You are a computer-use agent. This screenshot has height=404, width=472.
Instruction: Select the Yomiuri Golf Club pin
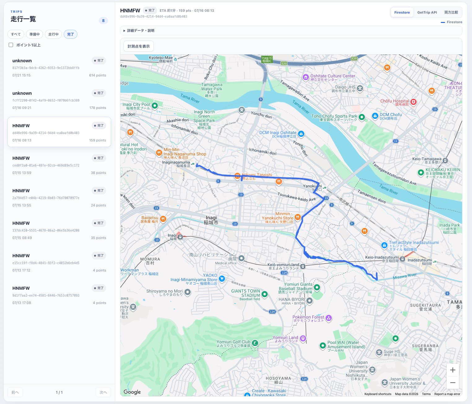(255, 343)
